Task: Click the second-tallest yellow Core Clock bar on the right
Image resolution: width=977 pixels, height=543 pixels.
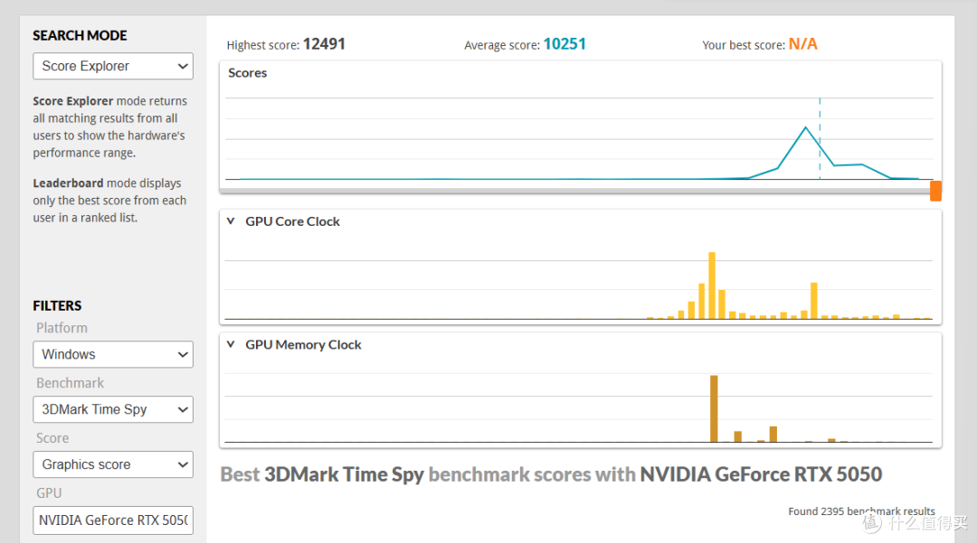Action: pyautogui.click(x=814, y=301)
